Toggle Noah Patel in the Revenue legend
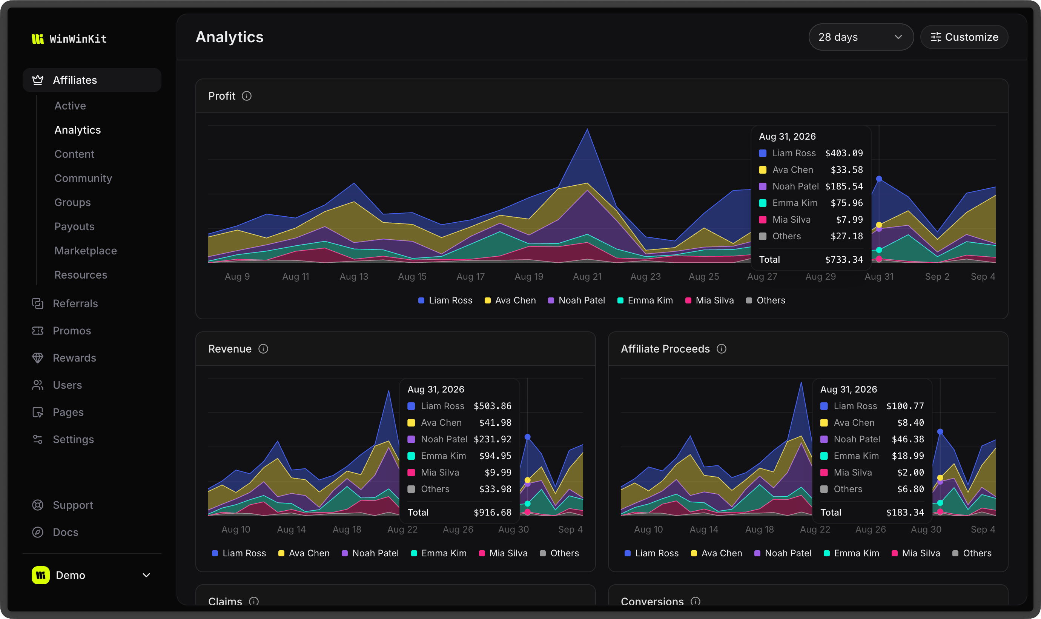Viewport: 1041px width, 619px height. coord(370,553)
